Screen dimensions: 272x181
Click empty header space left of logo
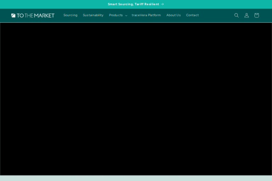[x=5, y=15]
